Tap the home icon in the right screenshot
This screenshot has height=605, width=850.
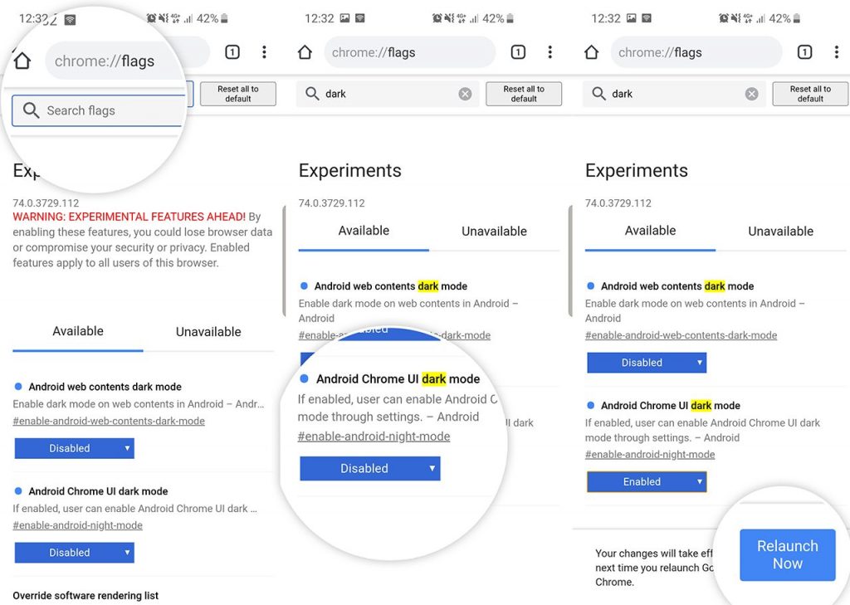click(x=591, y=52)
